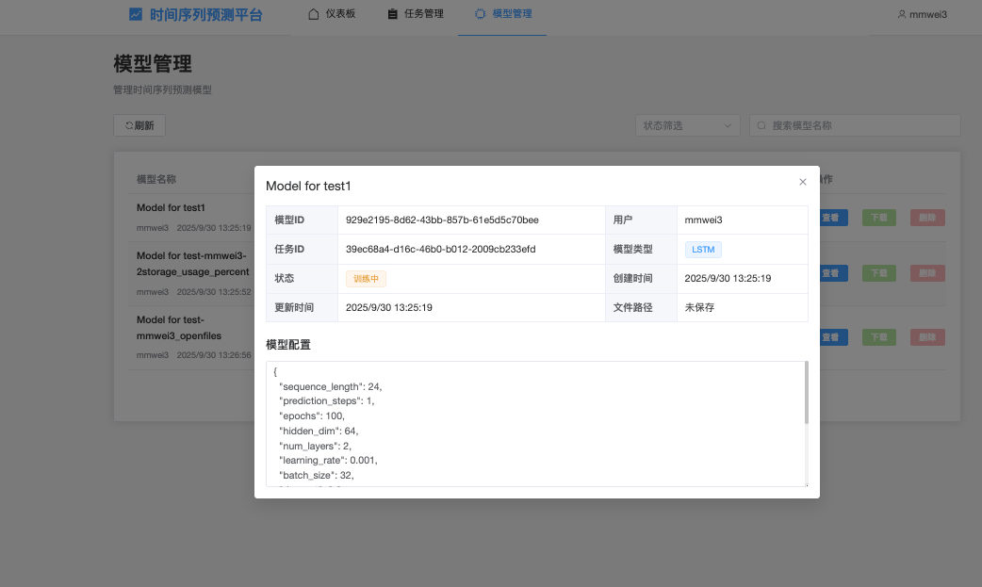Click the user avatar icon
Screen dimensions: 982x587
[901, 14]
